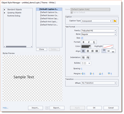Select the right align text icon
The image size is (124, 114).
point(92,51)
